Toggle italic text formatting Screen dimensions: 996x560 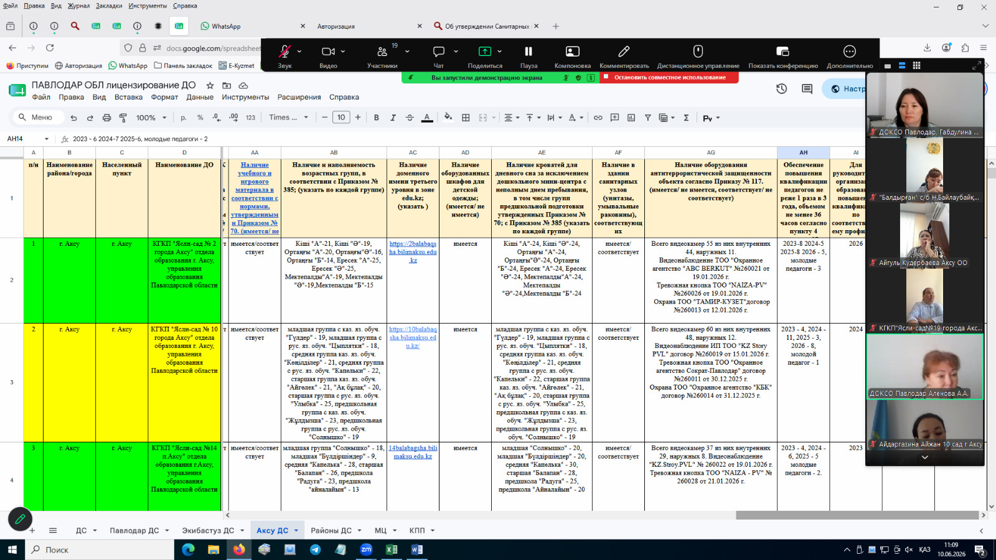pos(393,118)
